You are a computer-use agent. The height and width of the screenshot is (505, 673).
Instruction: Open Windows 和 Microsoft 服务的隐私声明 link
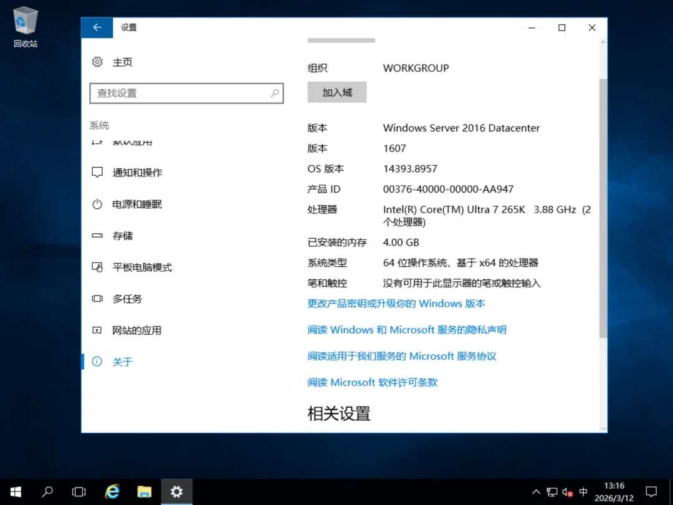pyautogui.click(x=407, y=330)
